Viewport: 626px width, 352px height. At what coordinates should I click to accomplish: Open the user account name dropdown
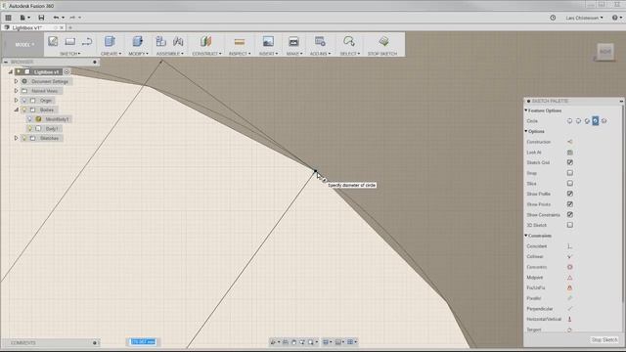tap(585, 18)
